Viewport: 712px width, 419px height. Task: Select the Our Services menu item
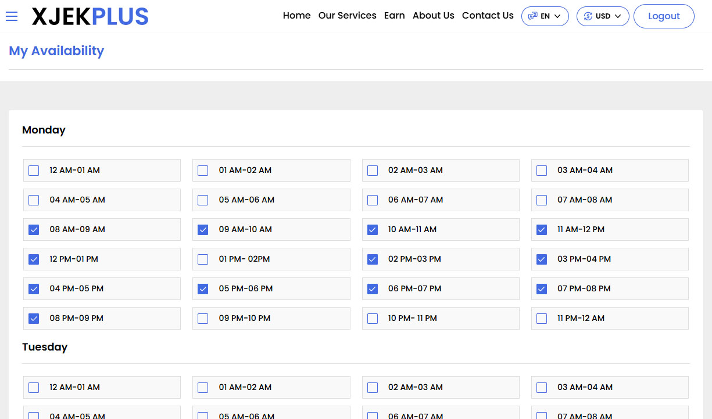(x=347, y=16)
